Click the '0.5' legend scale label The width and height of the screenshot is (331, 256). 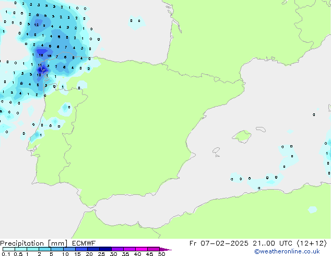(18, 254)
